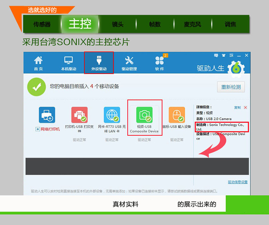Select the RT73 USB wireless LAN card icon

click(x=112, y=115)
